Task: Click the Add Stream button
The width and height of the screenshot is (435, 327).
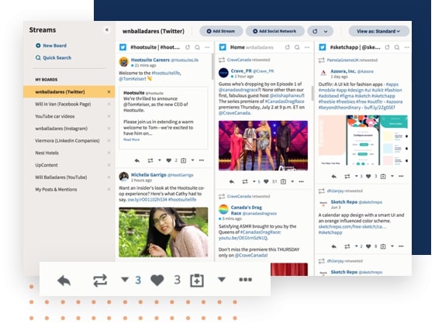Action: [221, 31]
